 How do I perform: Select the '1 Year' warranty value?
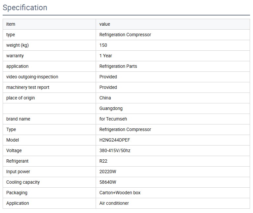coord(106,56)
